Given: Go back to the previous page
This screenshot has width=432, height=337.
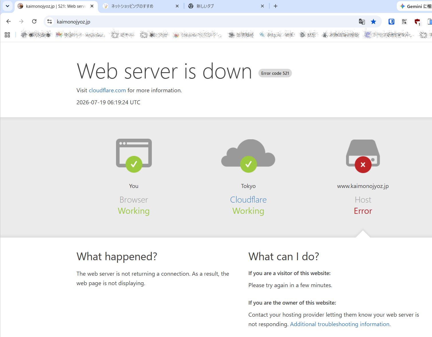Looking at the screenshot, I should (8, 21).
